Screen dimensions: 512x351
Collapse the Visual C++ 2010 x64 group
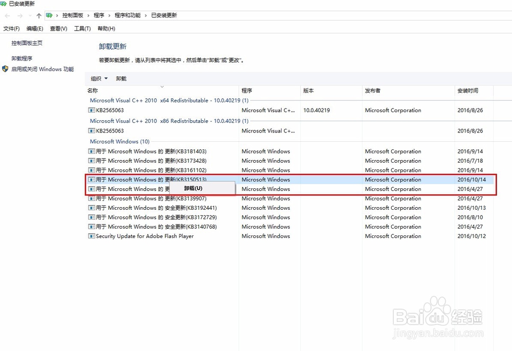169,100
